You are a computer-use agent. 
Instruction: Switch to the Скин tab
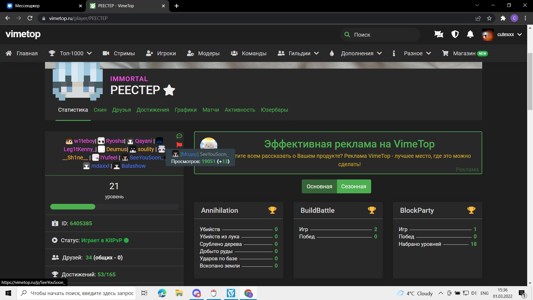click(x=100, y=110)
